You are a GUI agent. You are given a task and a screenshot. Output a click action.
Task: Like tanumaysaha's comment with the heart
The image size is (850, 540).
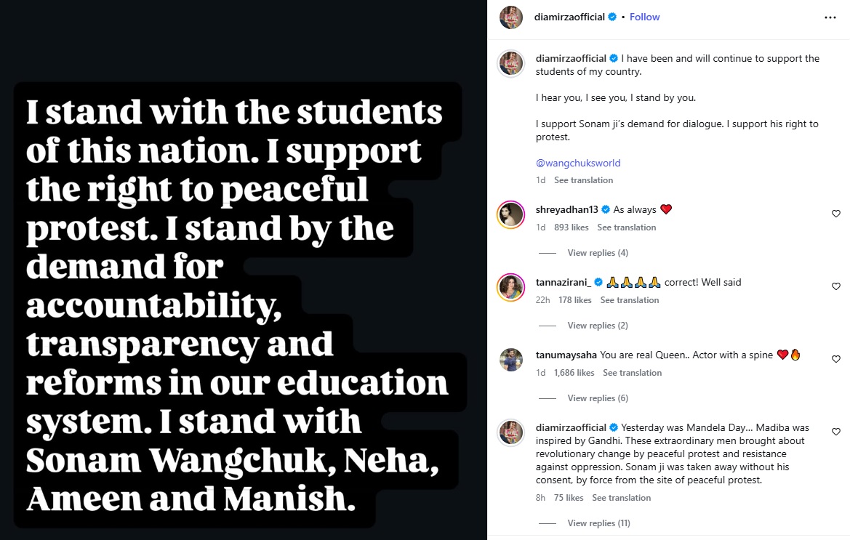click(836, 359)
